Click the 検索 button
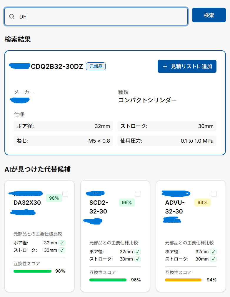 pos(209,15)
